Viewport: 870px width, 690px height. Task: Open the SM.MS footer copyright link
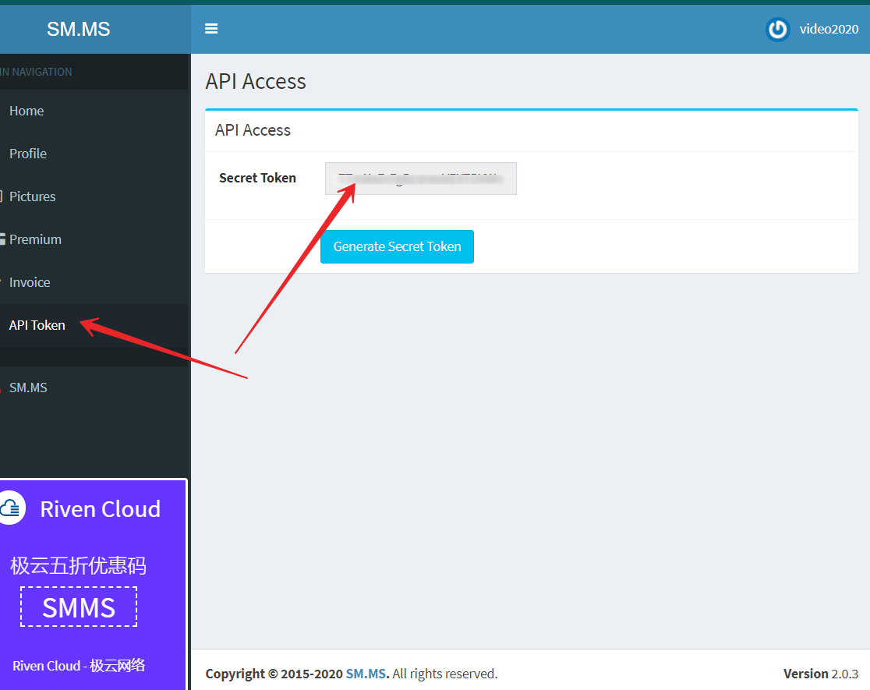[x=366, y=674]
